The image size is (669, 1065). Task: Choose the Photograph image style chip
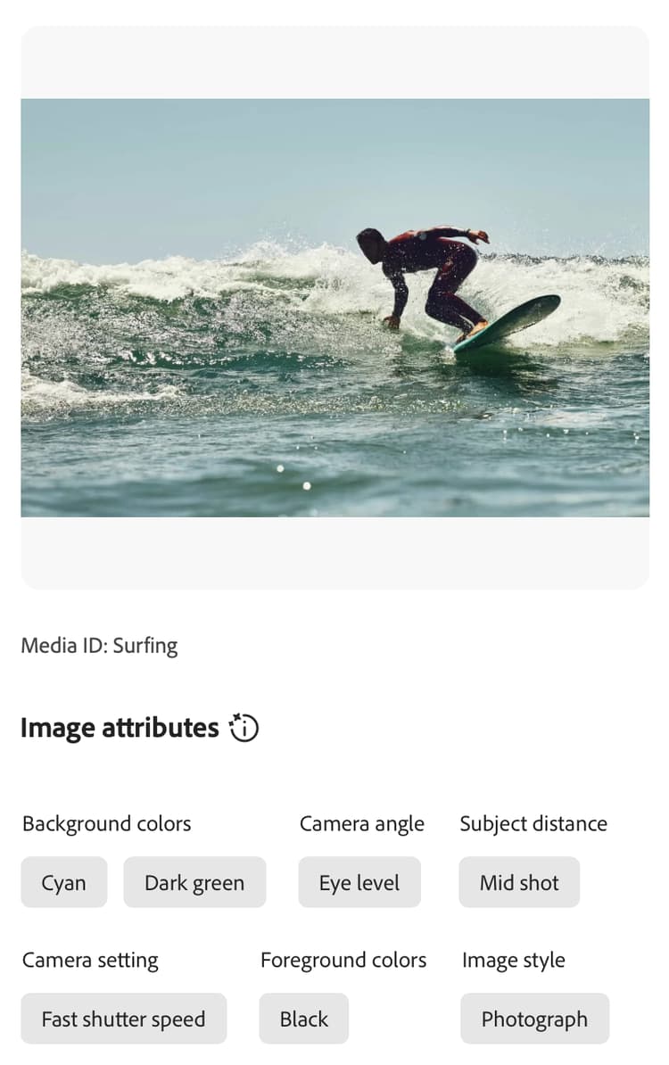[534, 1019]
